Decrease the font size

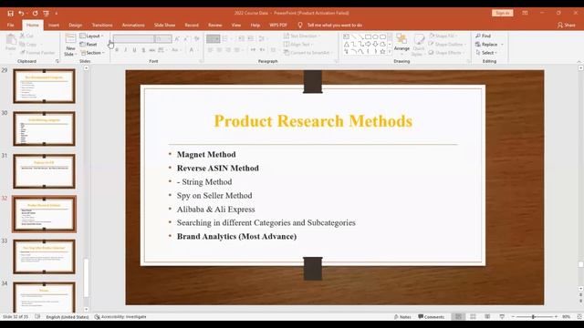[186, 38]
